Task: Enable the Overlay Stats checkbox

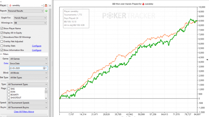Action: (x=2, y=46)
